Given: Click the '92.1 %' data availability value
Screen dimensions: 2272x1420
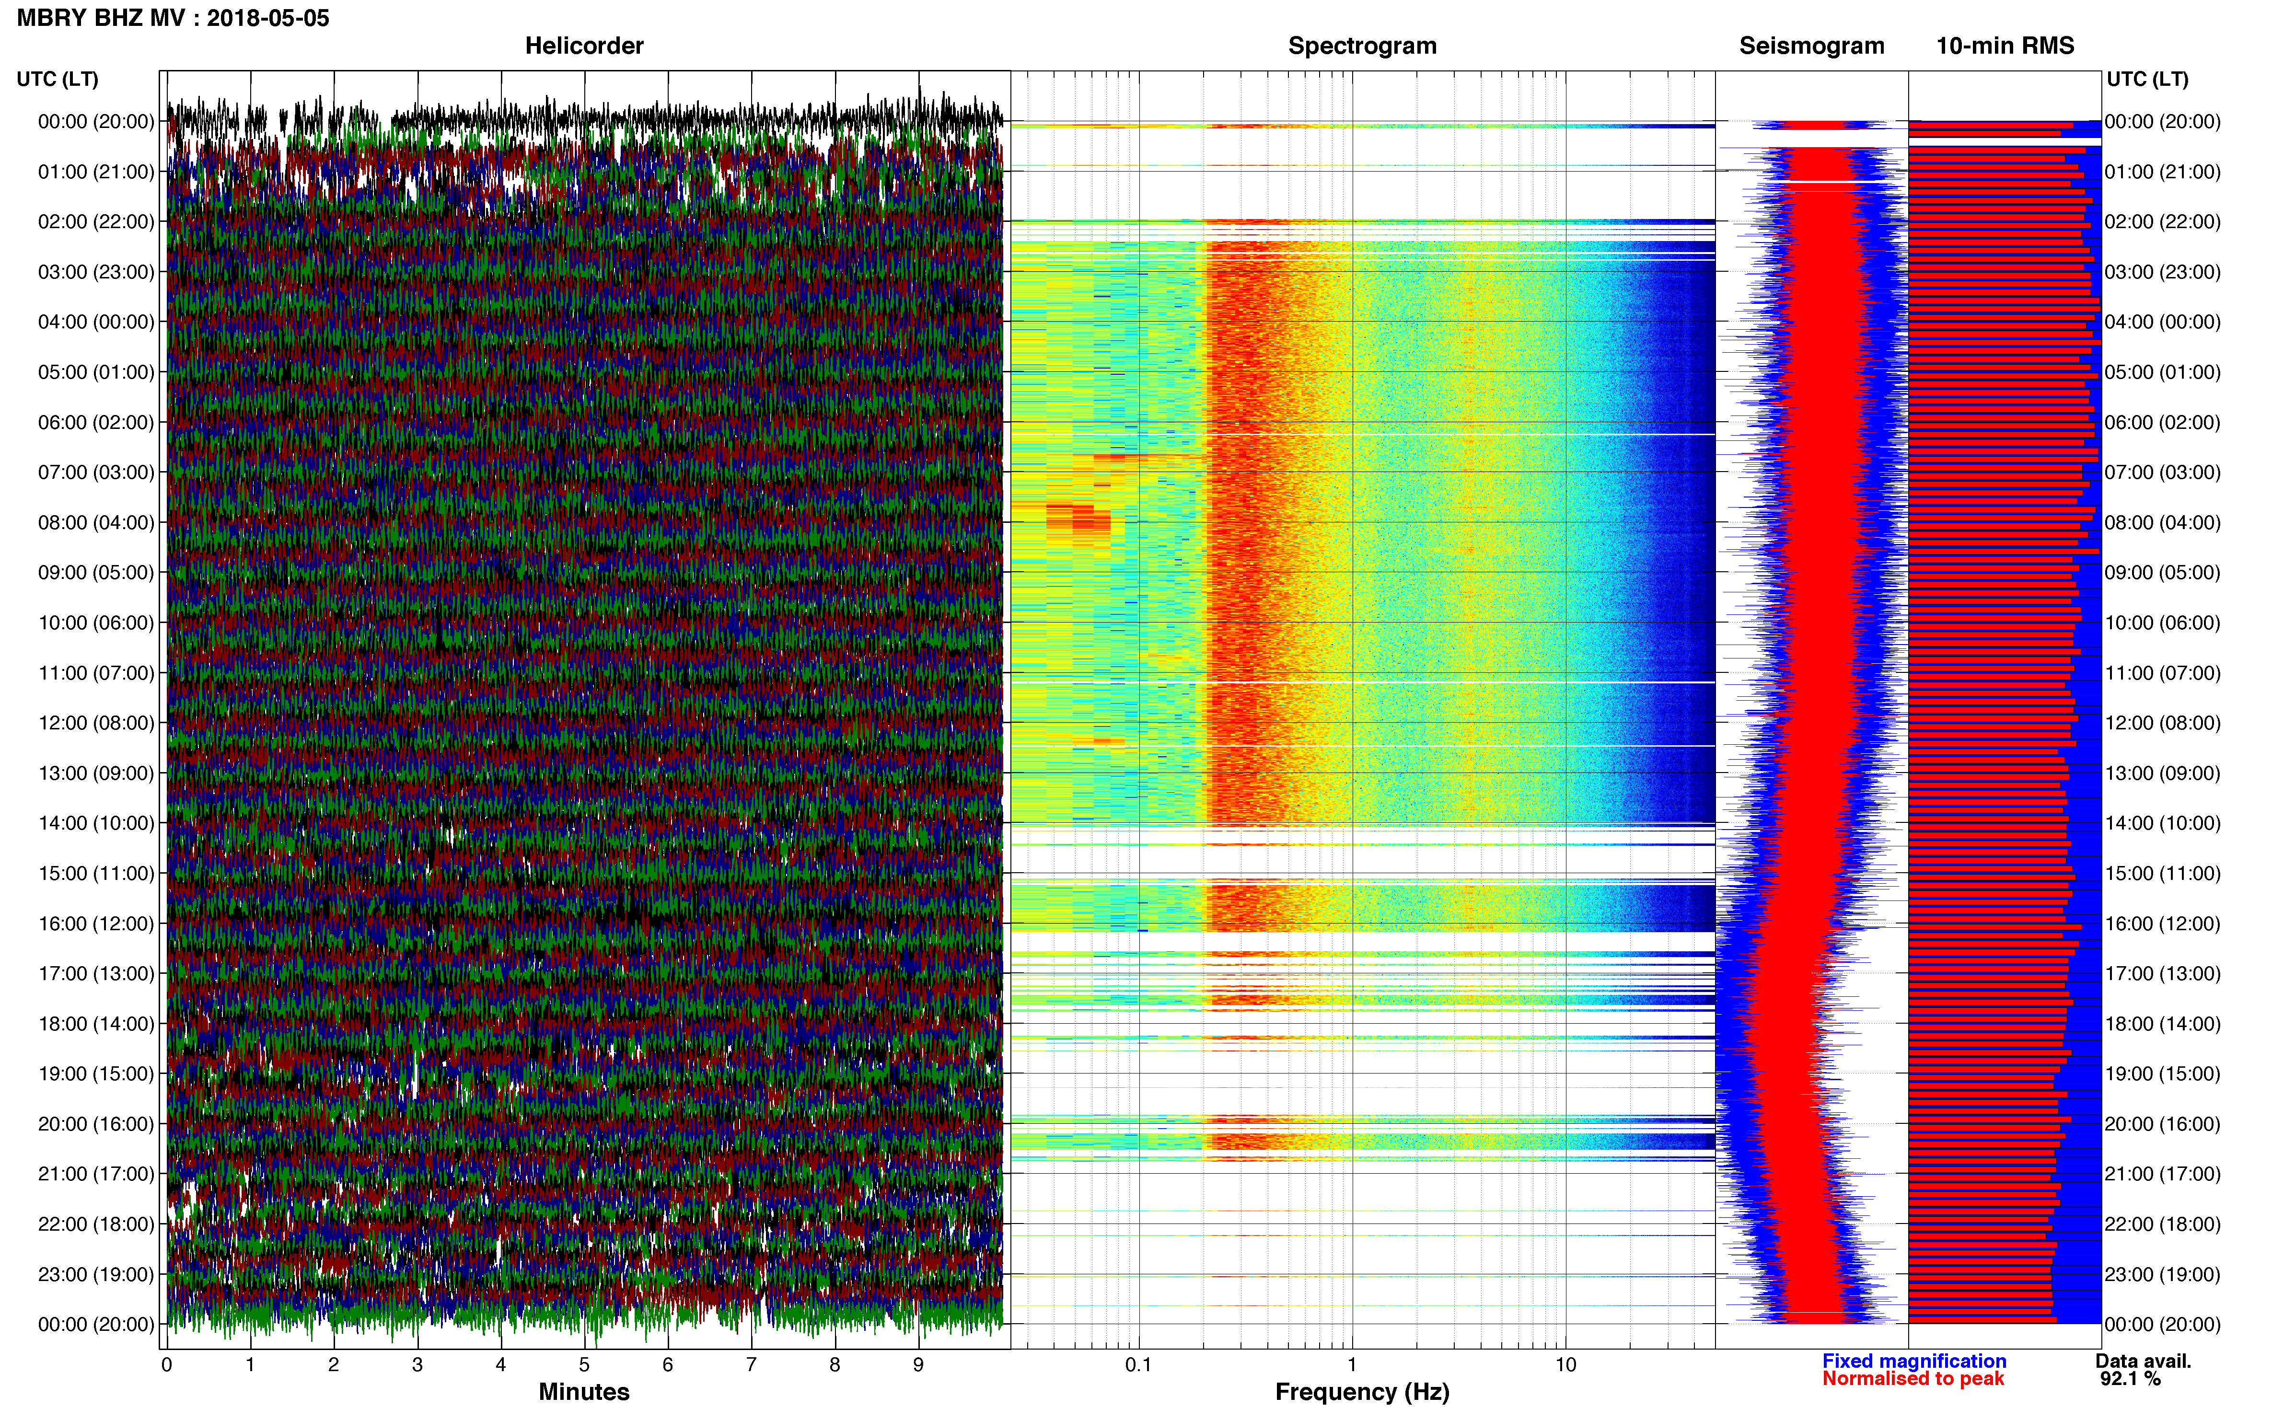Looking at the screenshot, I should point(2130,1379).
